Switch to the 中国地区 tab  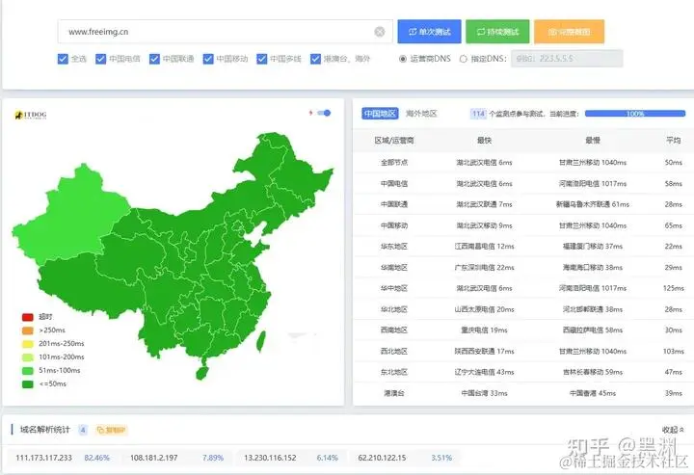pyautogui.click(x=380, y=114)
